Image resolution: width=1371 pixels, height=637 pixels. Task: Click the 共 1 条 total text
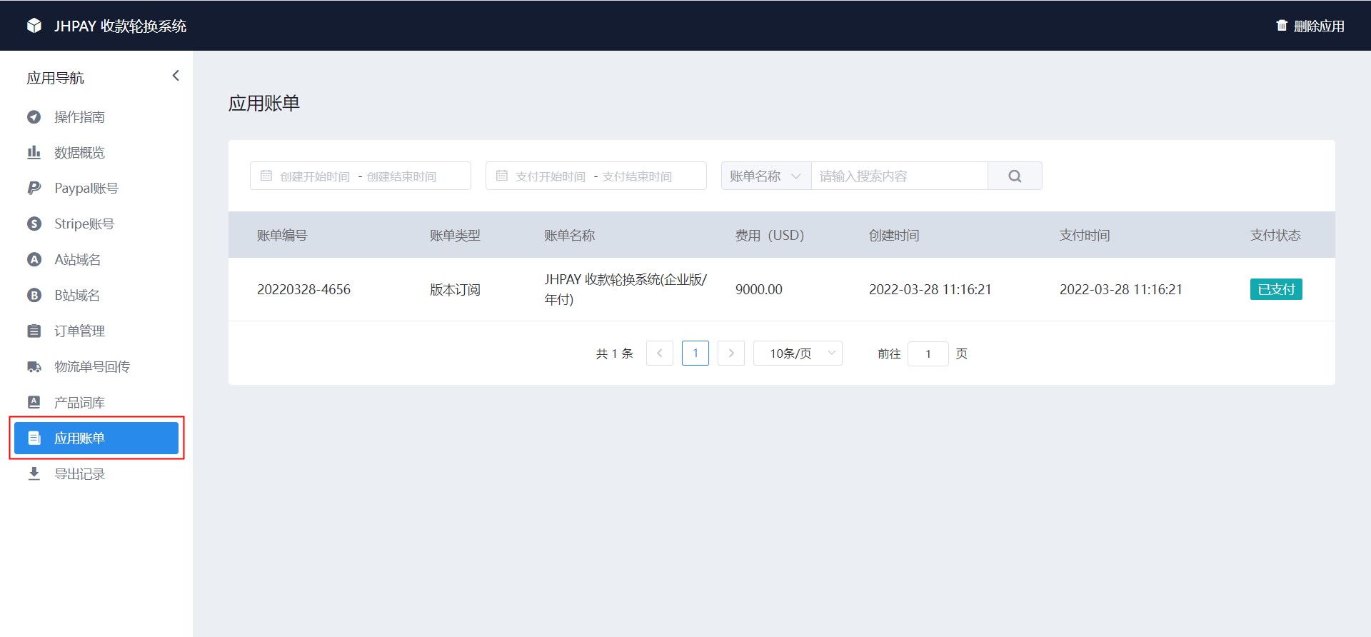(615, 353)
